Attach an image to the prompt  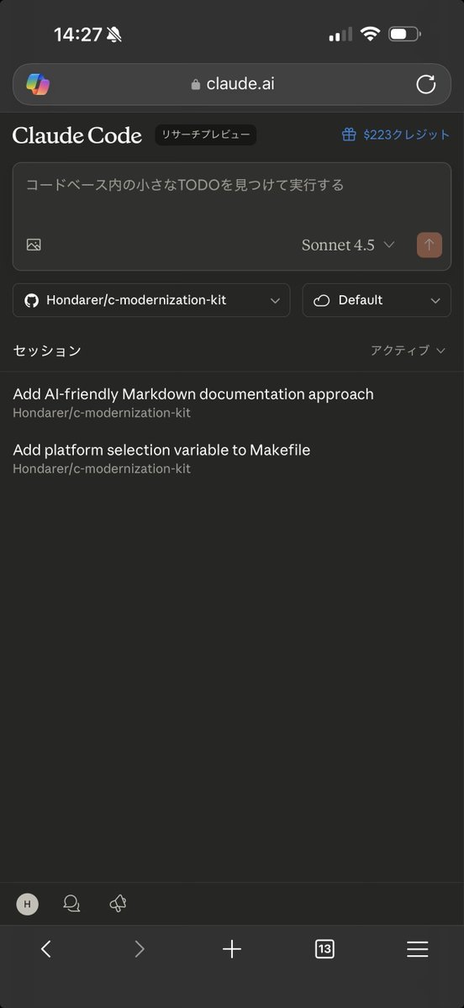34,245
